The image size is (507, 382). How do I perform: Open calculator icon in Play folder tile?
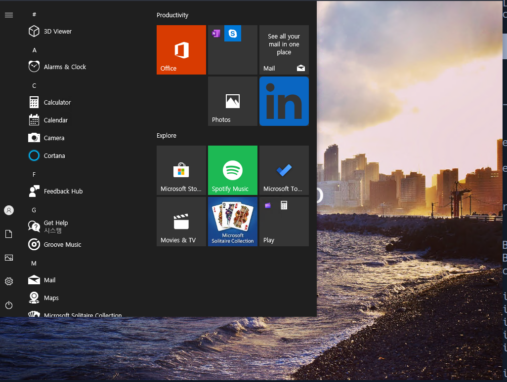pos(284,205)
